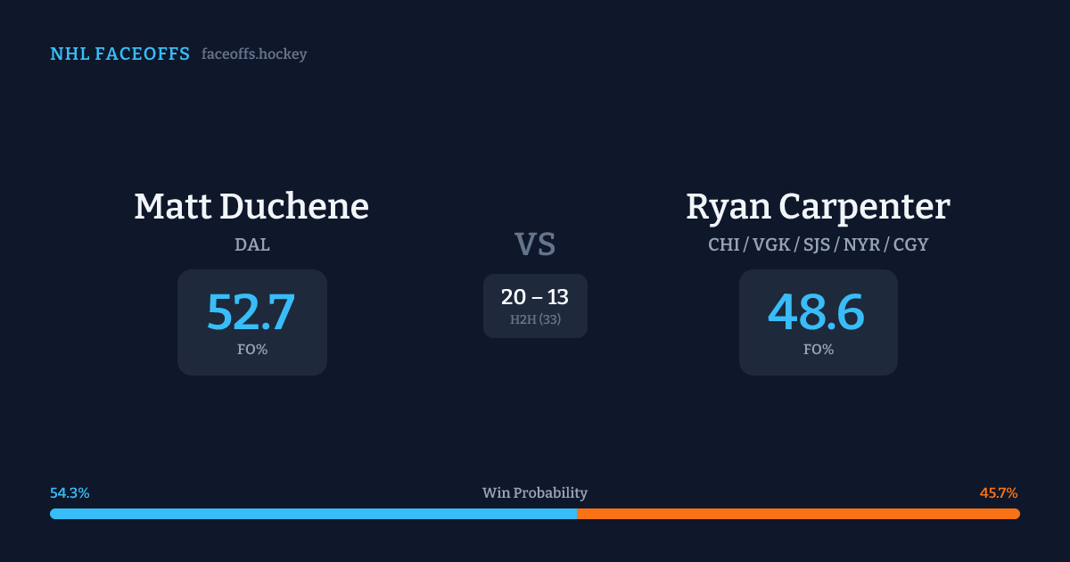
Task: Click the orange segment of probability bar
Action: pyautogui.click(x=798, y=514)
